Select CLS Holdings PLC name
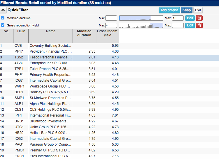Image resolution: width=219 pixels, height=159 pixels. 50,110
